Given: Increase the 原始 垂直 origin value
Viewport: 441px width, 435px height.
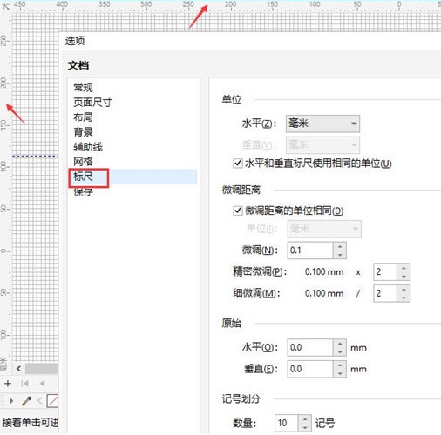Looking at the screenshot, I should tap(340, 365).
